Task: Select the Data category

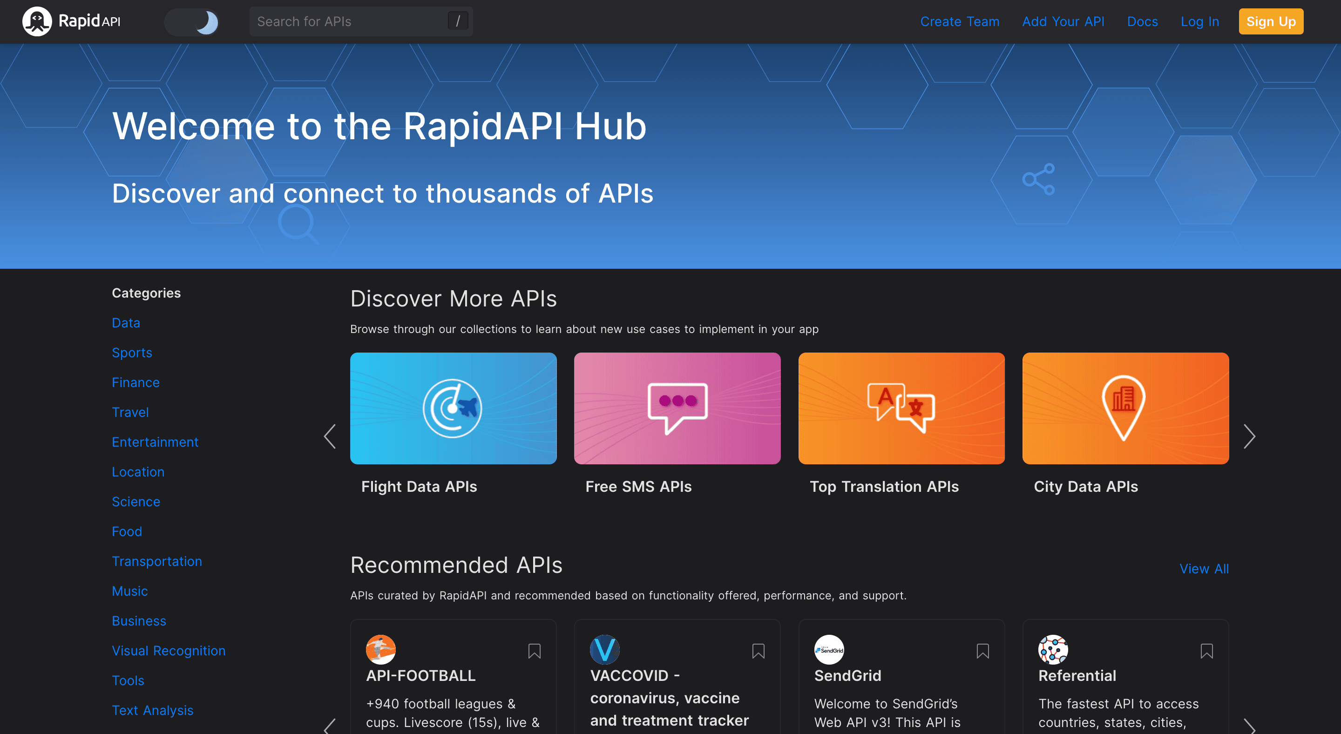Action: (x=126, y=323)
